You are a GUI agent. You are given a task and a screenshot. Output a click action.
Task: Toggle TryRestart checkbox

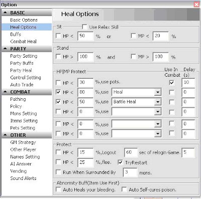point(120,162)
